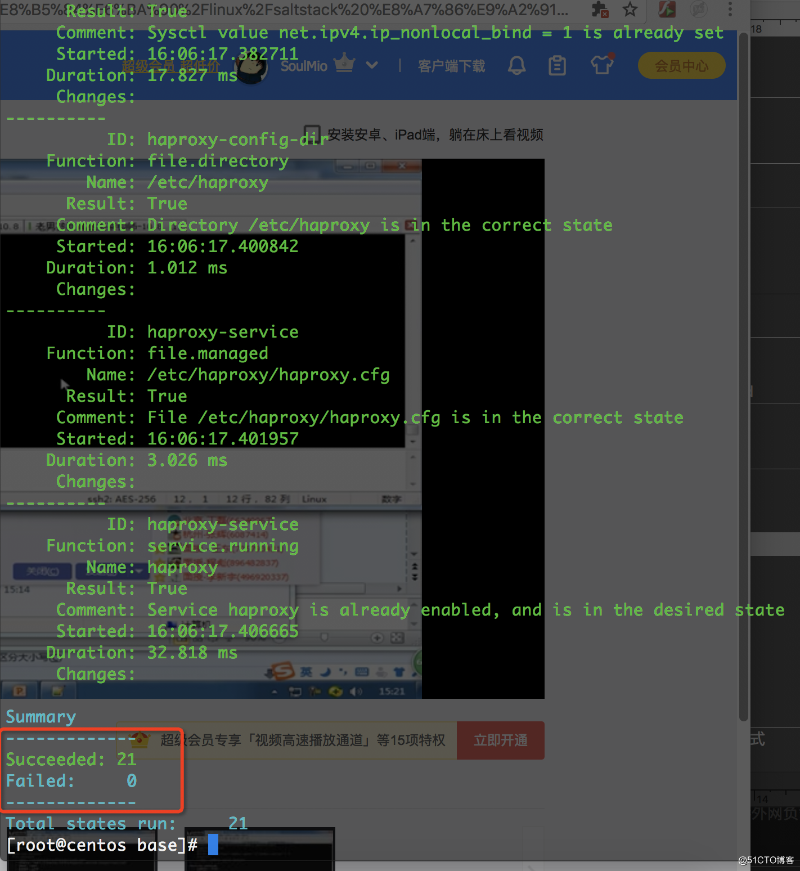
Task: Click the greyed-out round extension icon
Action: coord(699,9)
